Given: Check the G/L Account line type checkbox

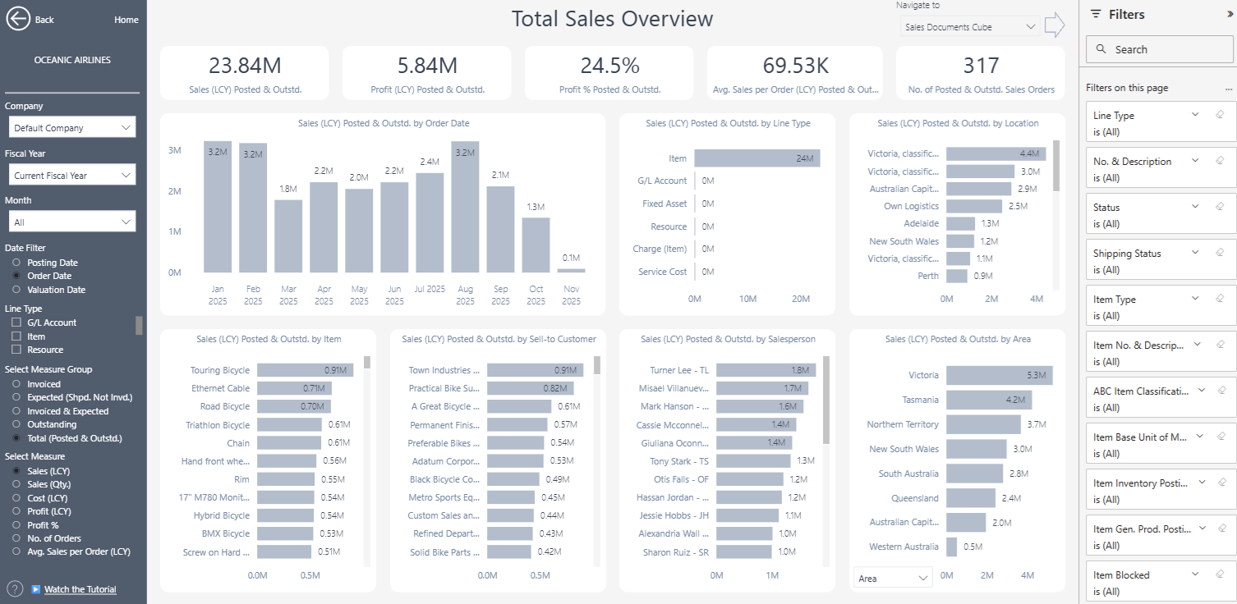Looking at the screenshot, I should (x=16, y=323).
